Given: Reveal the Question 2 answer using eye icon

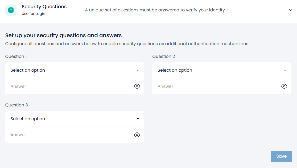Looking at the screenshot, I should (284, 86).
